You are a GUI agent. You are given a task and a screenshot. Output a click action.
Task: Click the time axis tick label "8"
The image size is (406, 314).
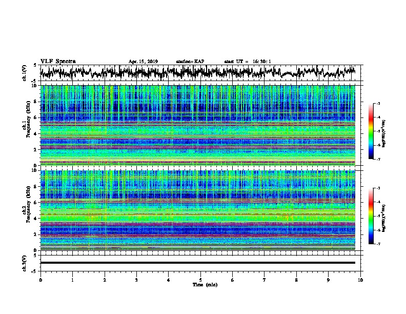296,280
